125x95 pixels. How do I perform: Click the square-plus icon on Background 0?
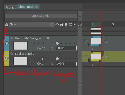pos(43,59)
